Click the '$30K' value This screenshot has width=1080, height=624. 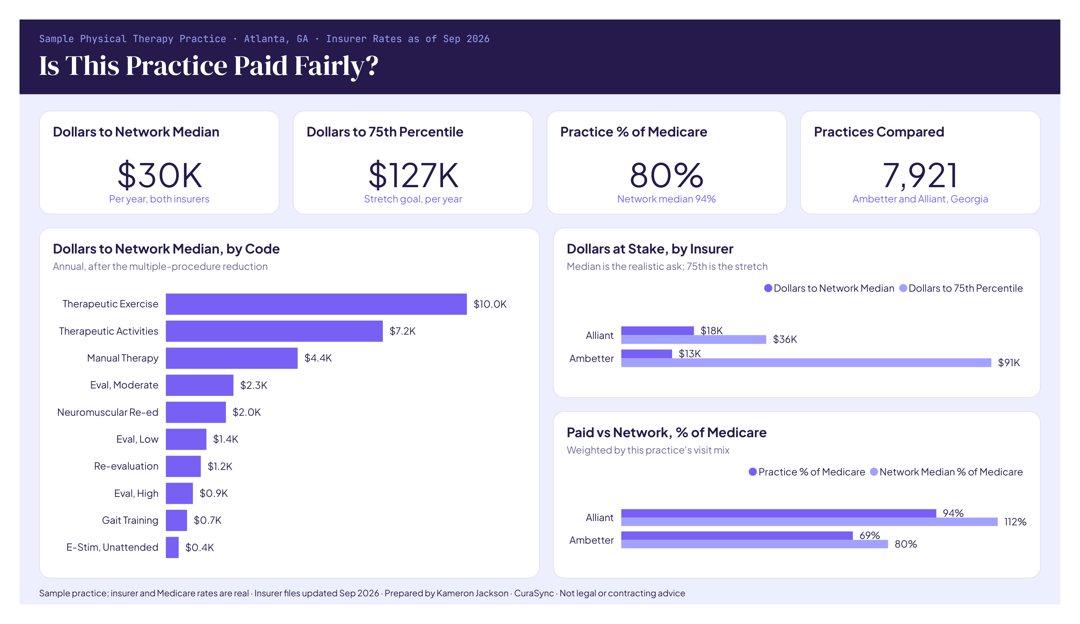(159, 175)
